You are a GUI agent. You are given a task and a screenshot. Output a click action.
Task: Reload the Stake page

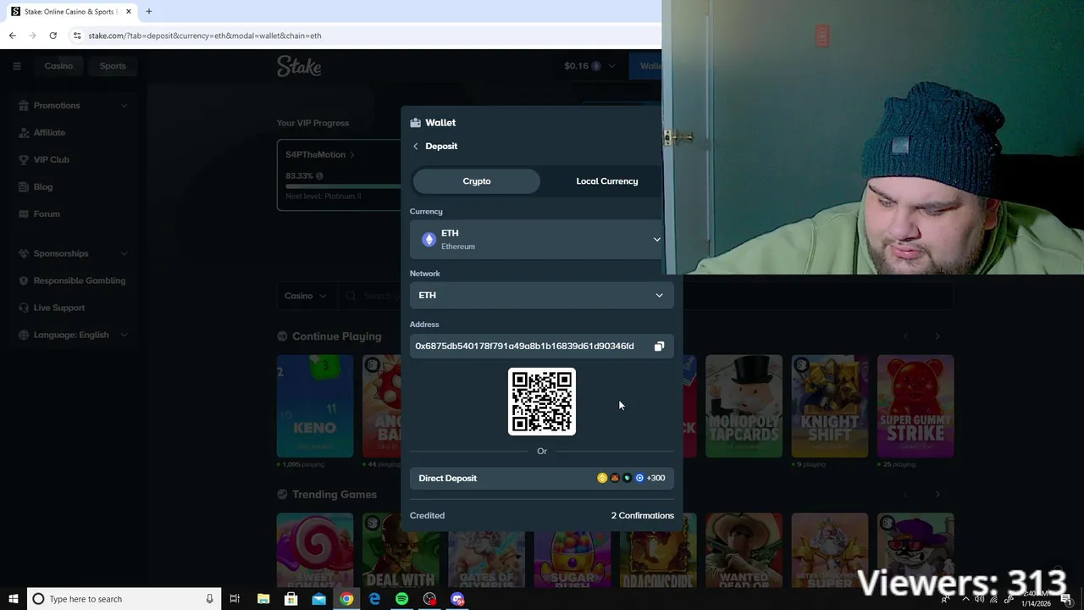pyautogui.click(x=53, y=36)
